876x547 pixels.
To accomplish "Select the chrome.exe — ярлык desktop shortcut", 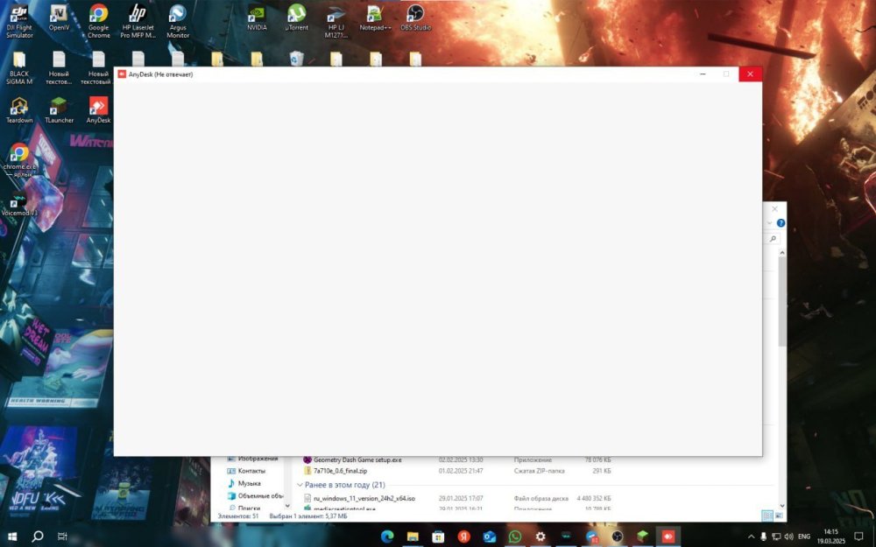I will [19, 161].
